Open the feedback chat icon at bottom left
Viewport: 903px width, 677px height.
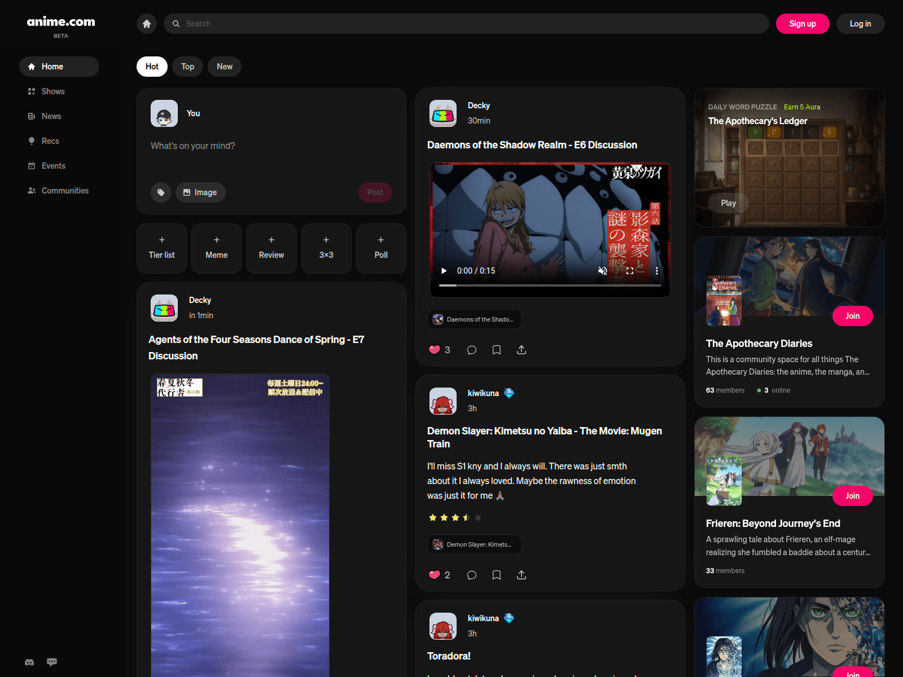pyautogui.click(x=52, y=662)
